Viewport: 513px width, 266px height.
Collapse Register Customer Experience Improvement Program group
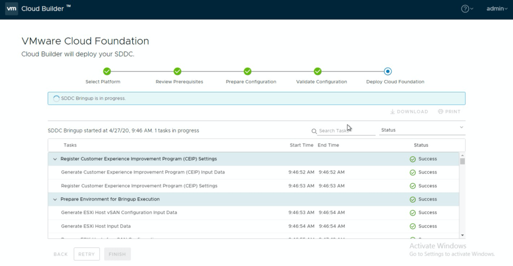click(x=55, y=159)
